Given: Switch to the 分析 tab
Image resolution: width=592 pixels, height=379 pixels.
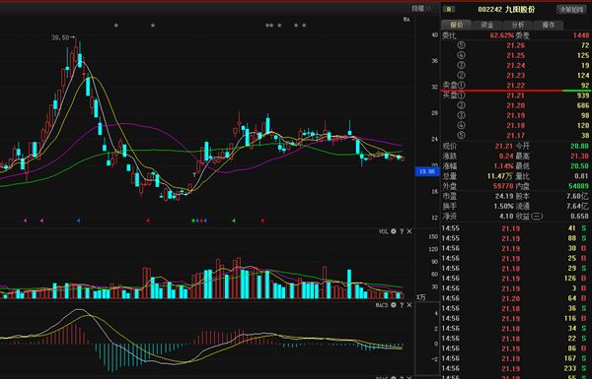Looking at the screenshot, I should 518,25.
